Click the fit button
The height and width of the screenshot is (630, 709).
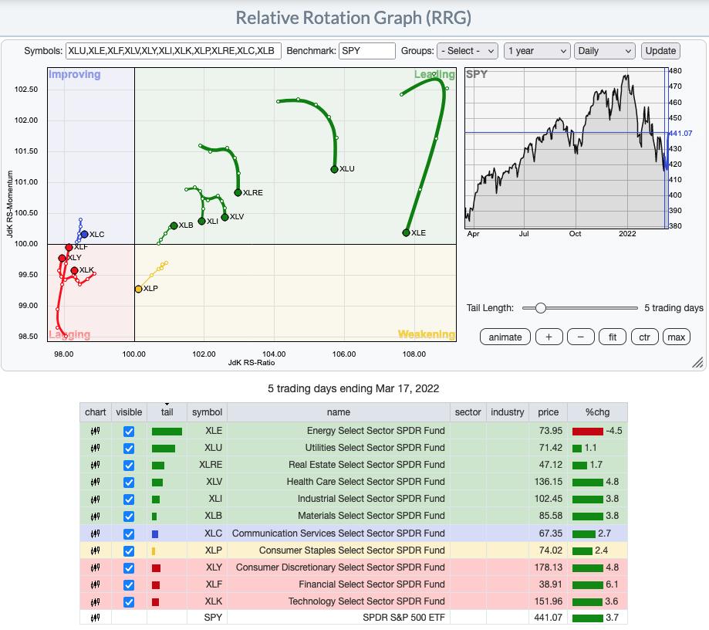[x=613, y=337]
